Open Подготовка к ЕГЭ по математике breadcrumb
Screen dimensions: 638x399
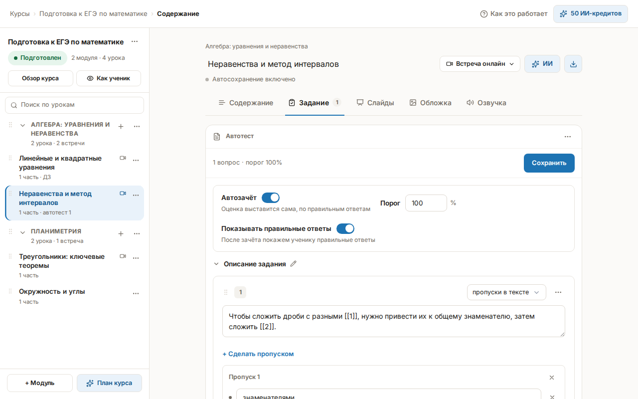click(93, 14)
